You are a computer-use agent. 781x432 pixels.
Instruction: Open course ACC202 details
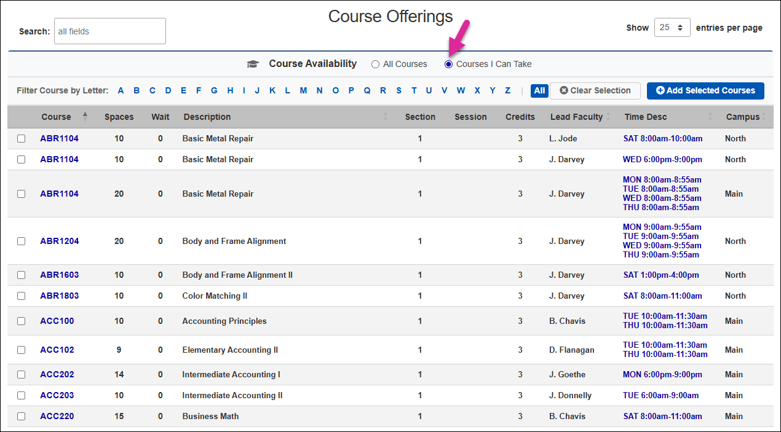(57, 374)
